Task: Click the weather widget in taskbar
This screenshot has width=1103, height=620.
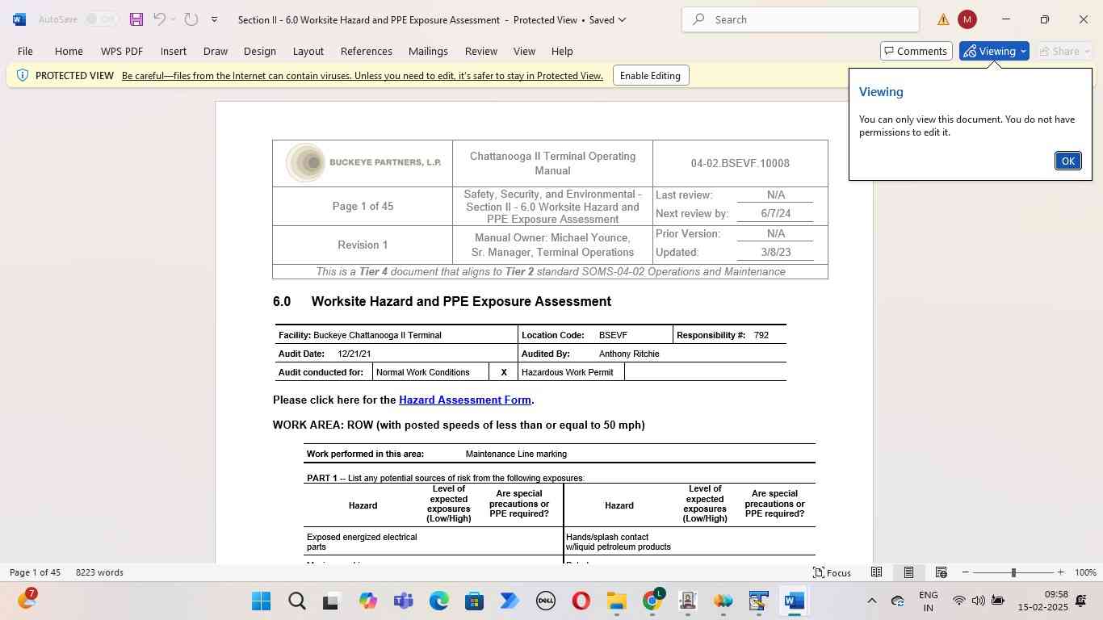Action: (x=26, y=600)
